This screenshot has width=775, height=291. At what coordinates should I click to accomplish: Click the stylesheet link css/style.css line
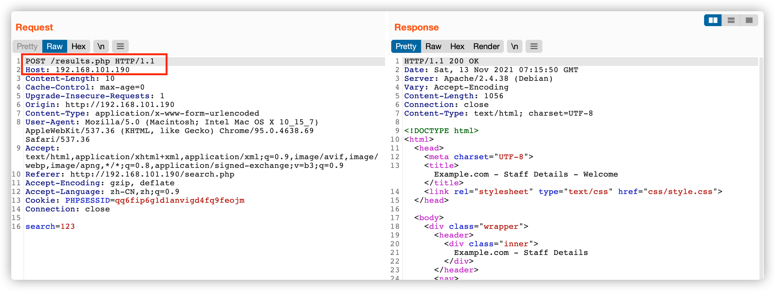[573, 192]
